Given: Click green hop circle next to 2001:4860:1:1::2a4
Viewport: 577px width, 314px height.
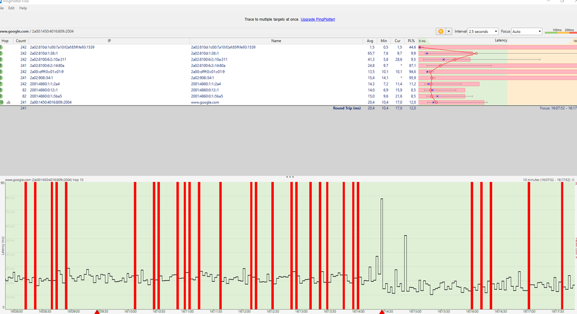Looking at the screenshot, I should [1, 84].
